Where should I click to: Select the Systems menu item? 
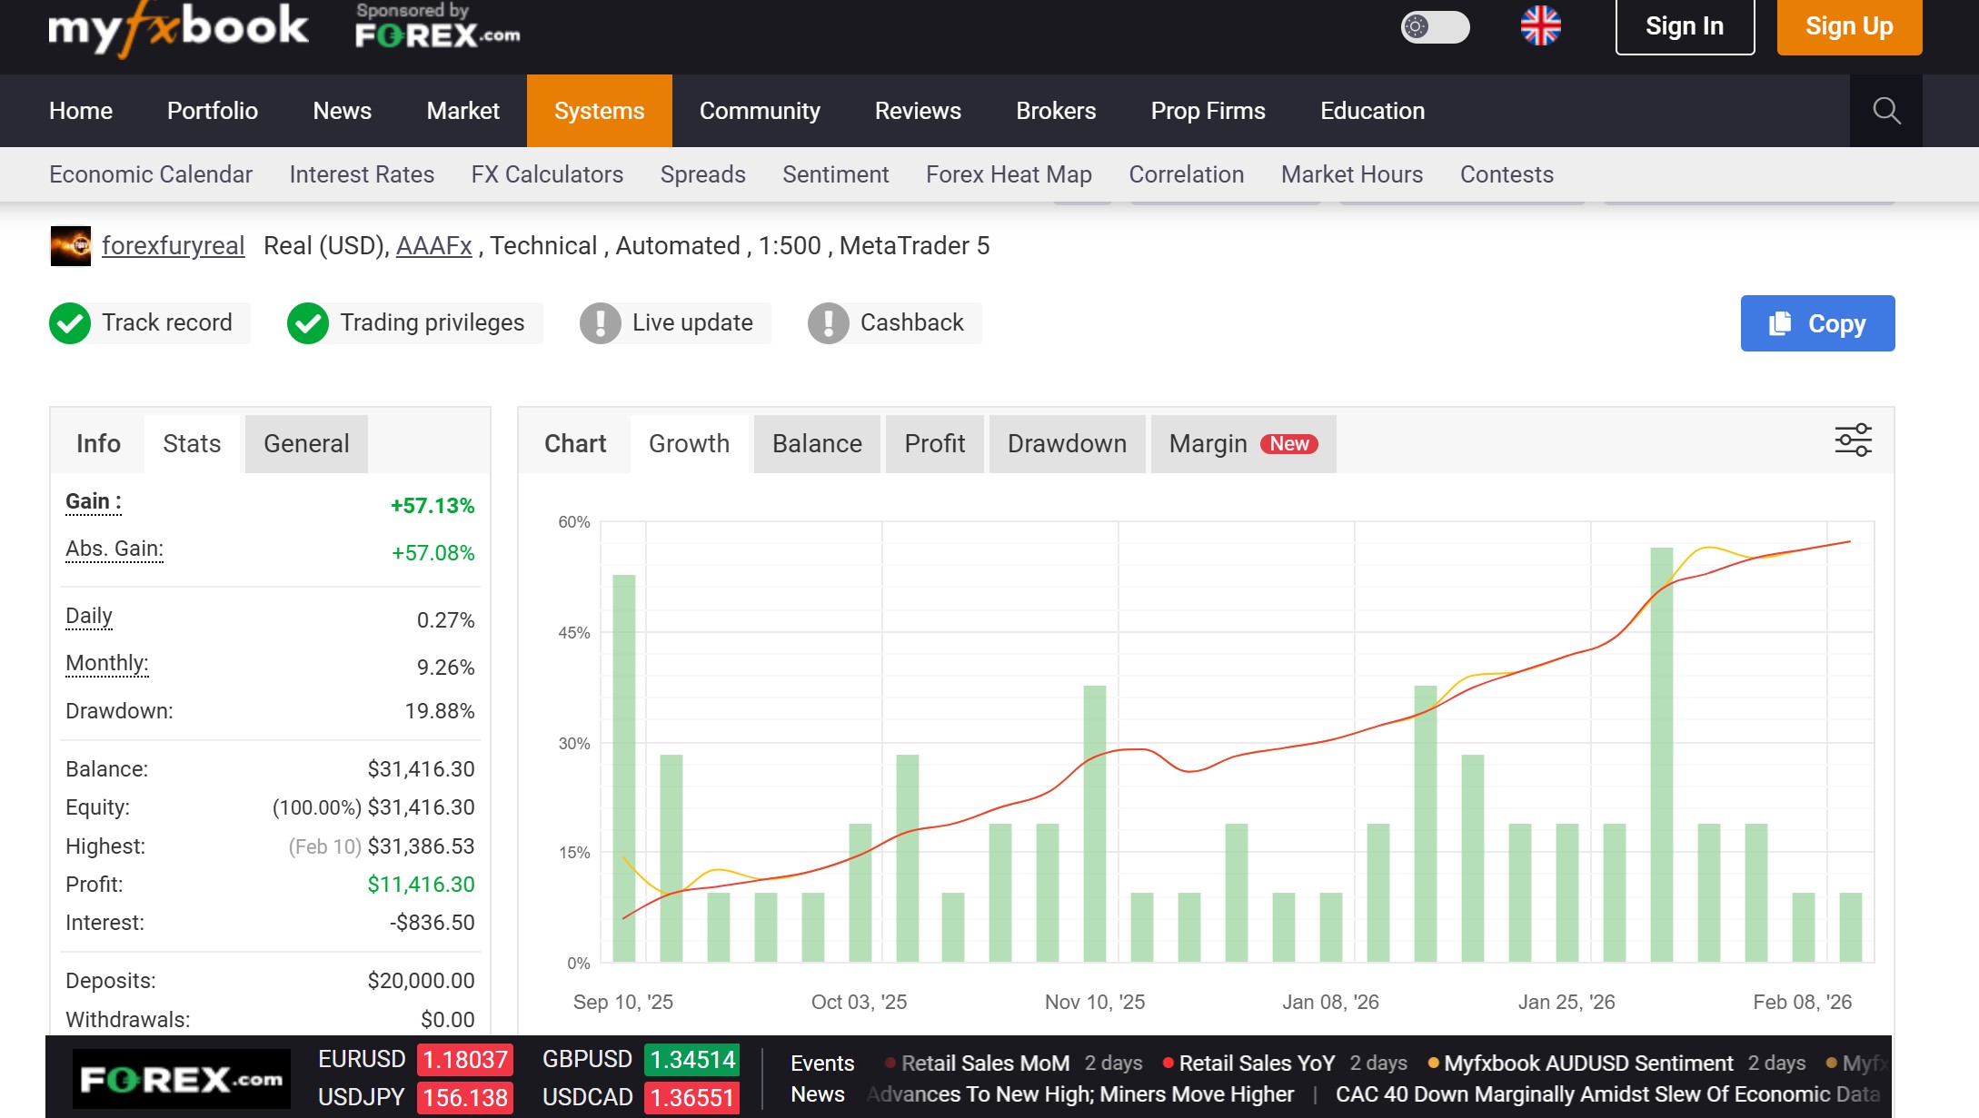tap(600, 111)
